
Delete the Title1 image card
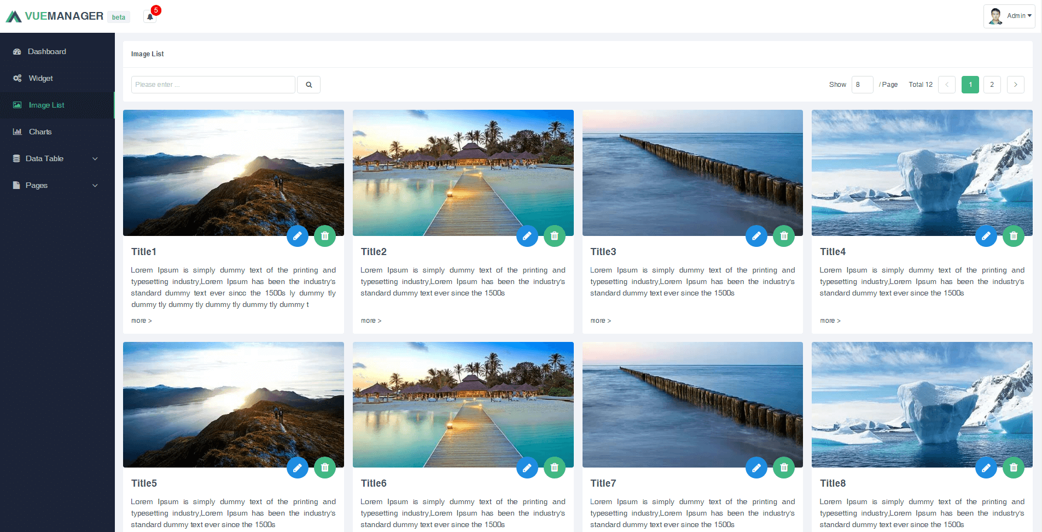325,236
